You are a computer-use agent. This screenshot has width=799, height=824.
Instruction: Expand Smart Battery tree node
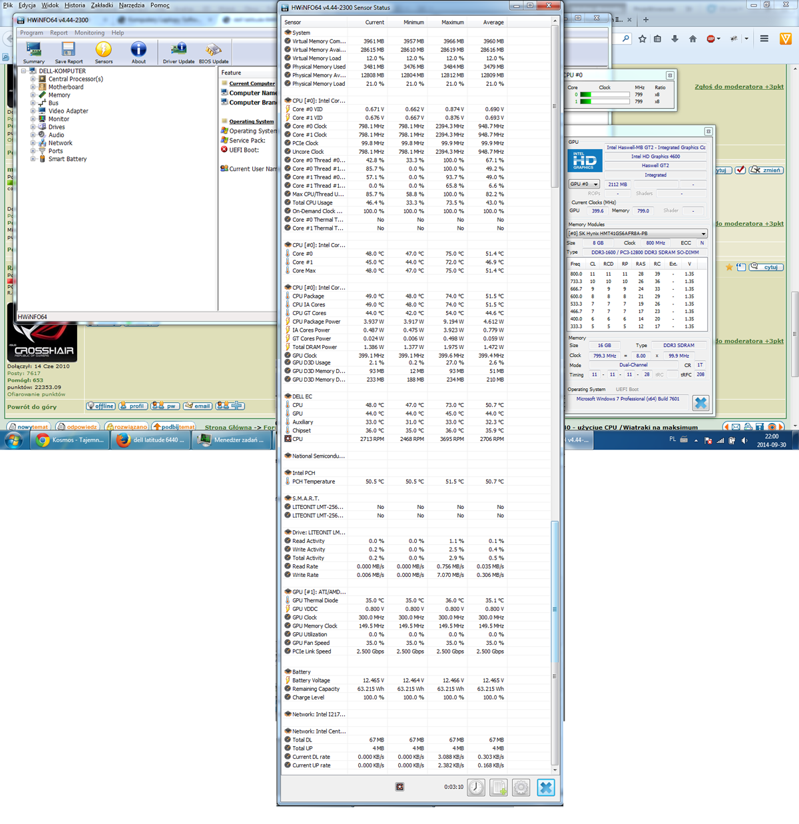pyautogui.click(x=33, y=159)
